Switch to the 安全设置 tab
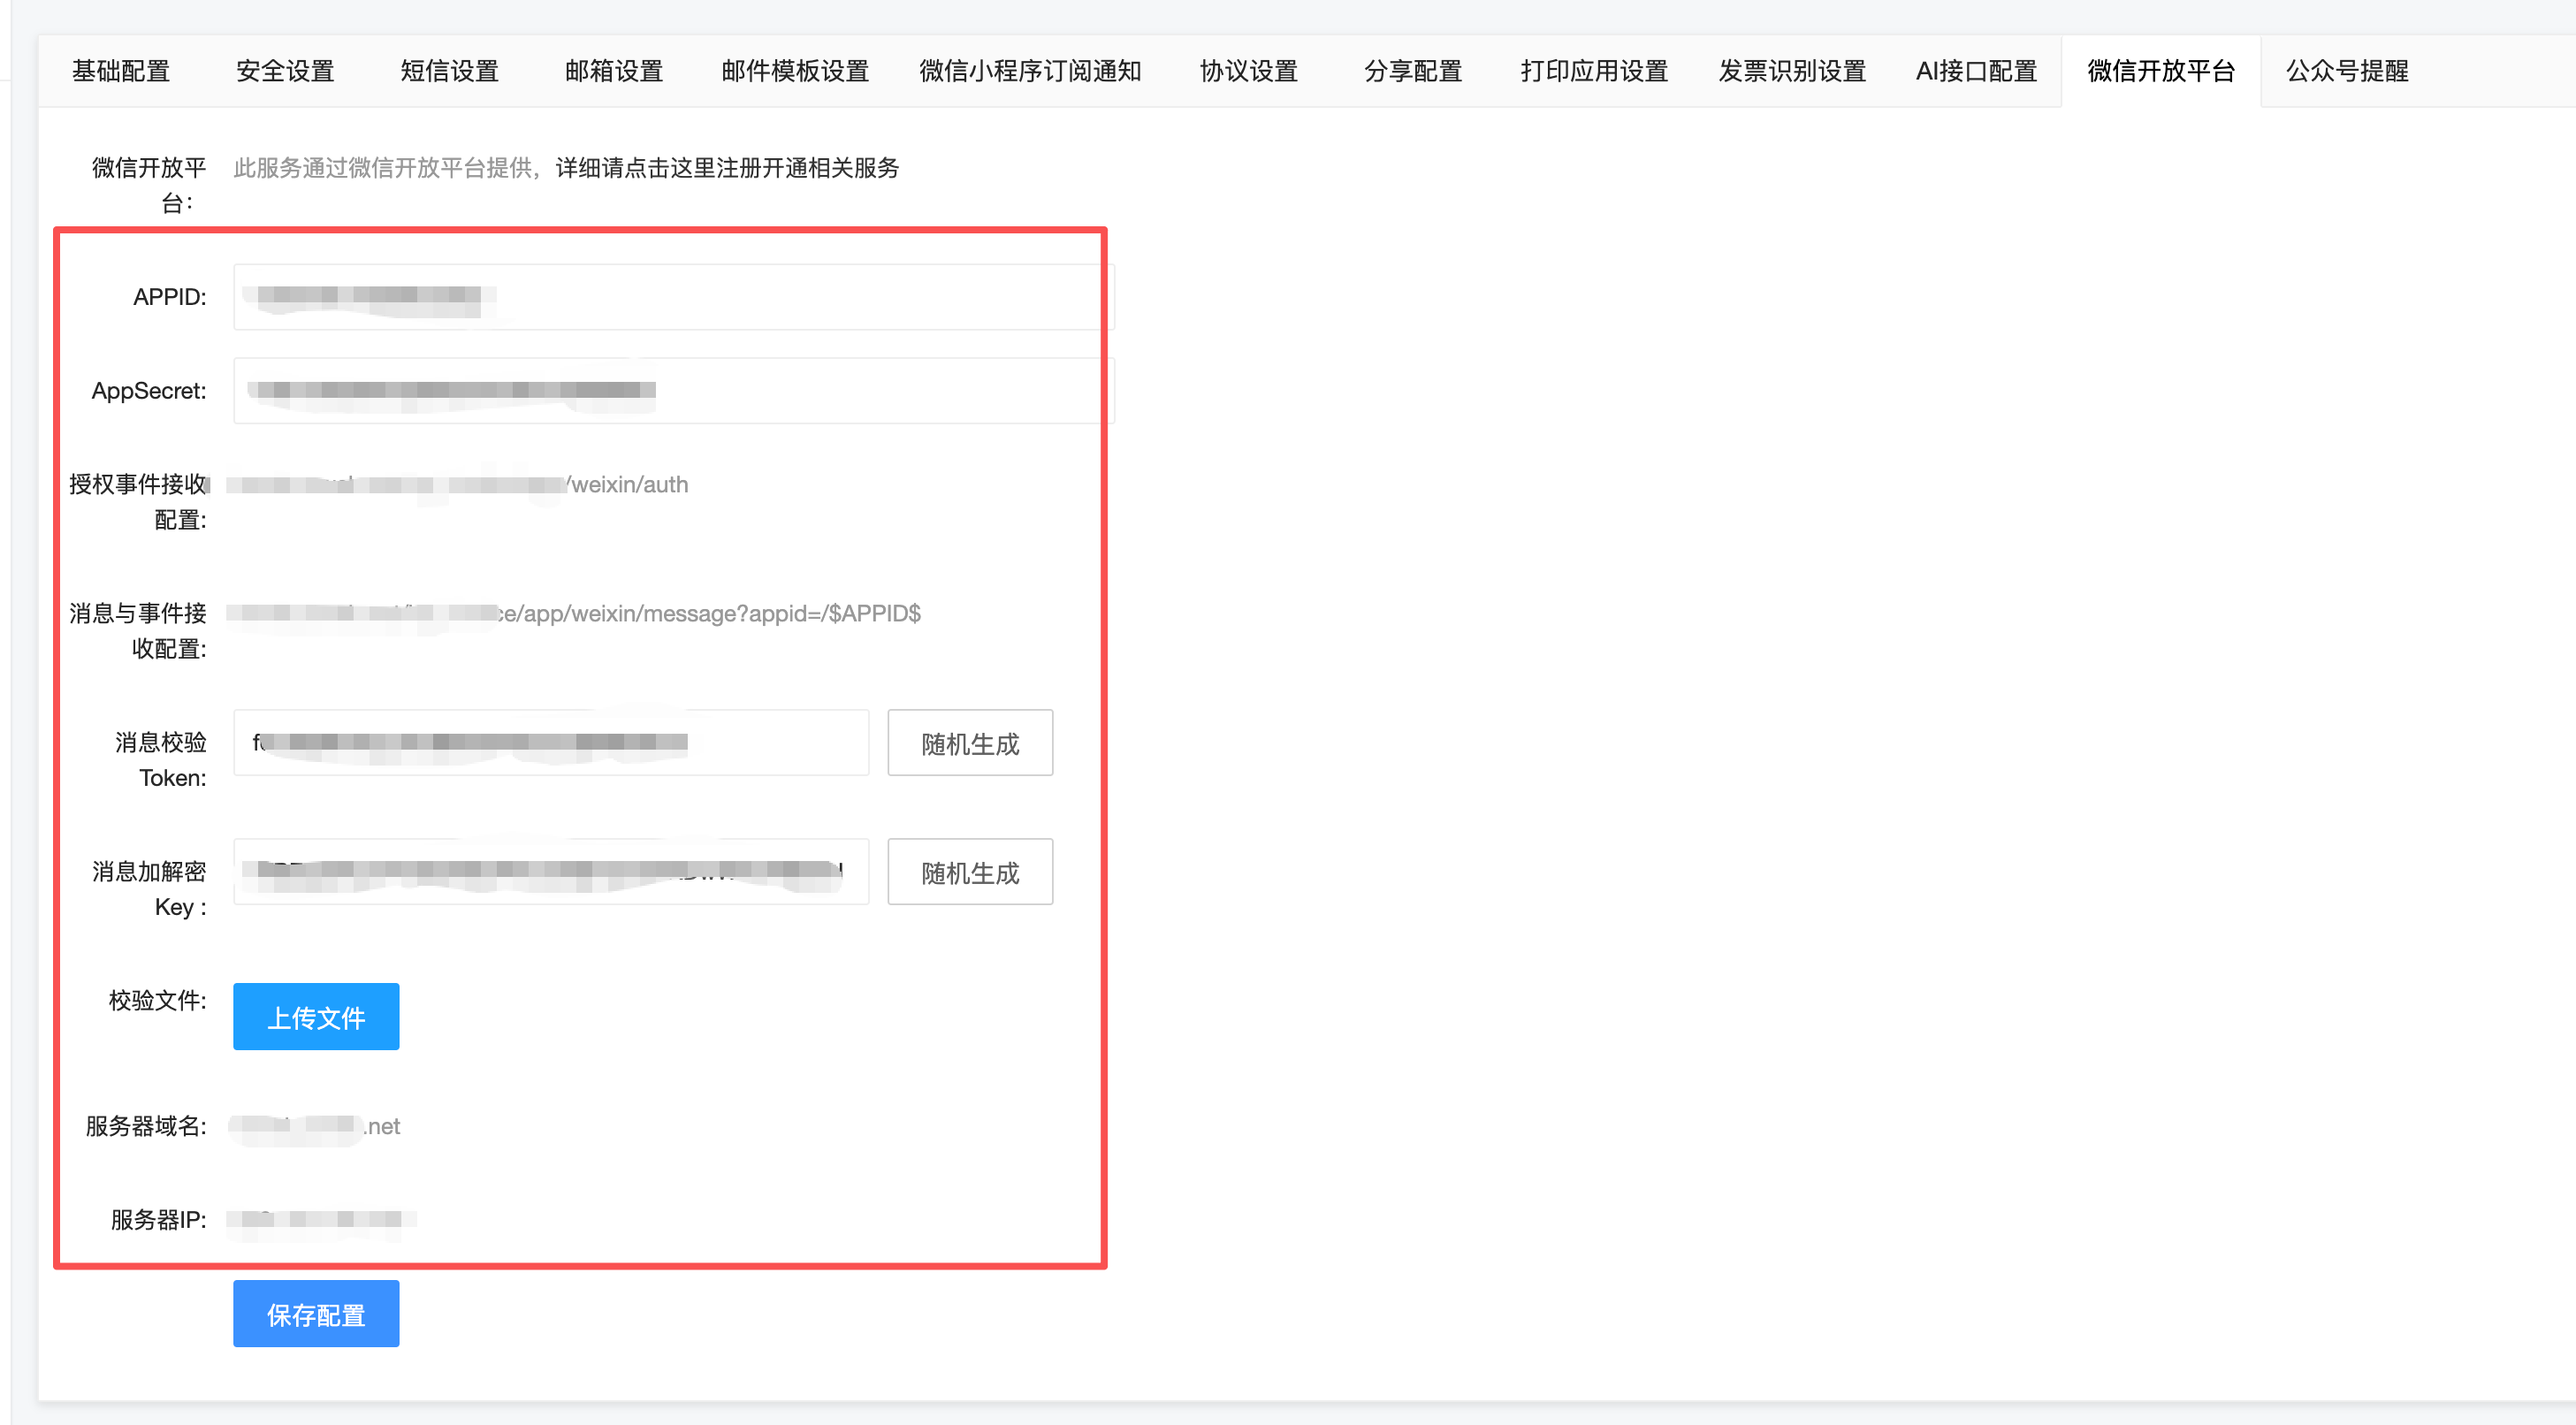This screenshot has width=2576, height=1425. tap(285, 71)
